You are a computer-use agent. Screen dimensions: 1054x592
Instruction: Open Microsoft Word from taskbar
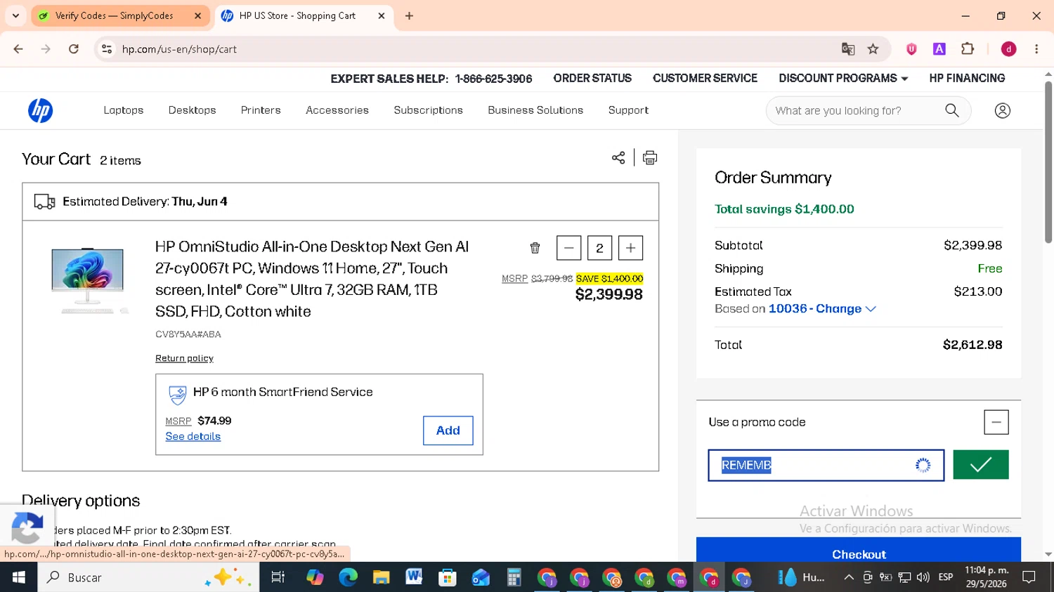tap(414, 577)
